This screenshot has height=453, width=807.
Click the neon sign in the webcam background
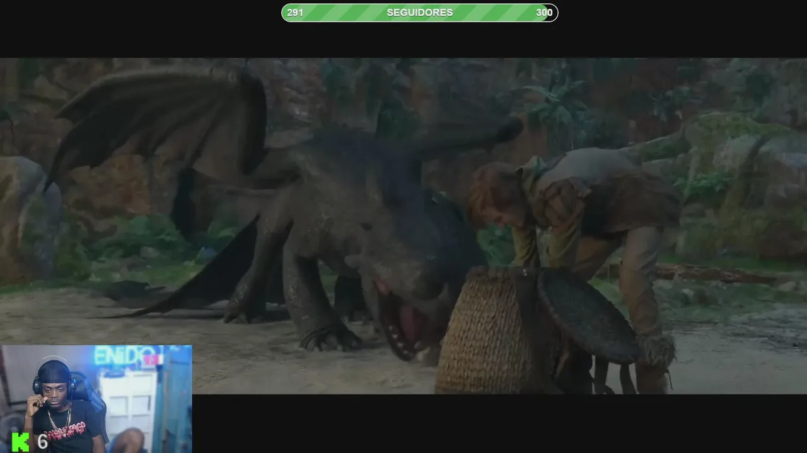(125, 356)
